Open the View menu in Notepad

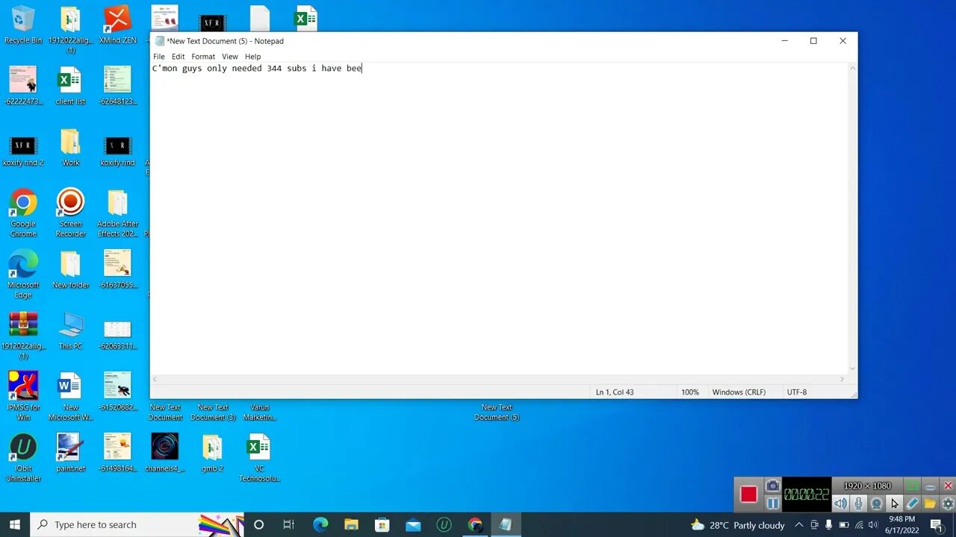point(230,57)
